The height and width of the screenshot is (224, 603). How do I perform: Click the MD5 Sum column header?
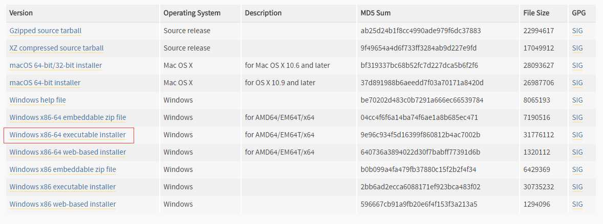[x=375, y=13]
